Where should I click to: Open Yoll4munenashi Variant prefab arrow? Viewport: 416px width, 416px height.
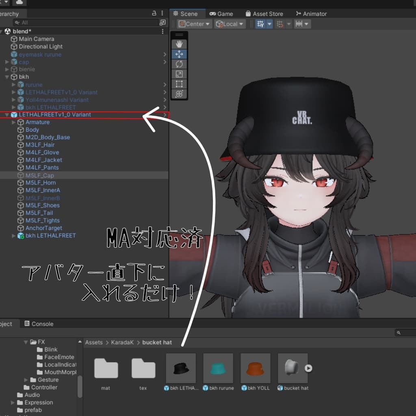click(x=165, y=100)
